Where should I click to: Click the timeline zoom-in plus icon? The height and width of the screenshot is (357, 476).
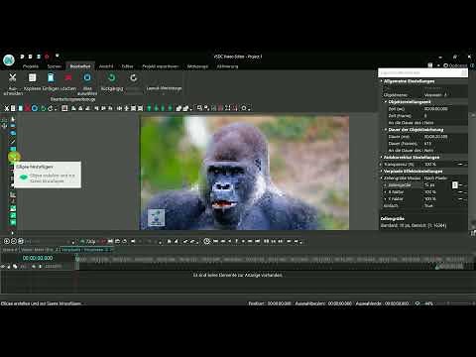tap(6, 241)
